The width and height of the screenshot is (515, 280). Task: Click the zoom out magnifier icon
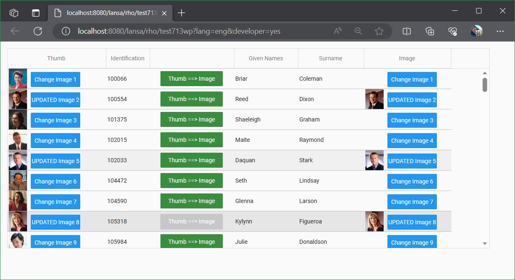point(358,31)
